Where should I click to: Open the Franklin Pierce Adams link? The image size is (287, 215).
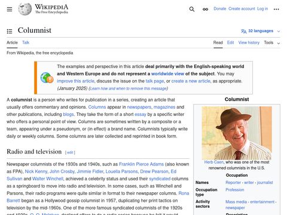(141, 164)
